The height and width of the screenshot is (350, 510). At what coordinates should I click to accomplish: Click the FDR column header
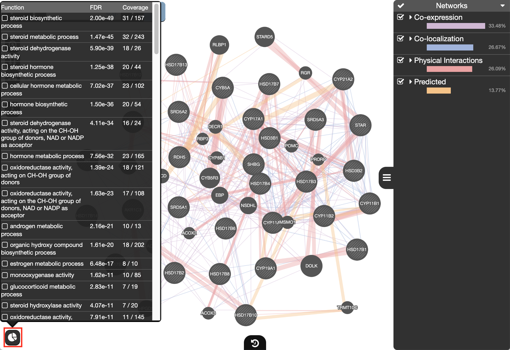pos(96,7)
